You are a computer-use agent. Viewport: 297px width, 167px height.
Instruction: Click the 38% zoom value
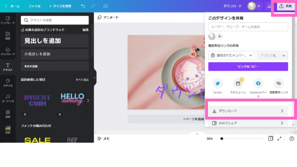(209, 139)
